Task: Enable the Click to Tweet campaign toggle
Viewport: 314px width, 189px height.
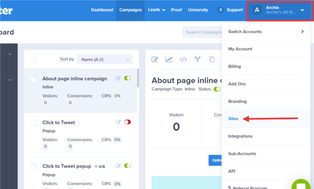Action: click(x=128, y=122)
